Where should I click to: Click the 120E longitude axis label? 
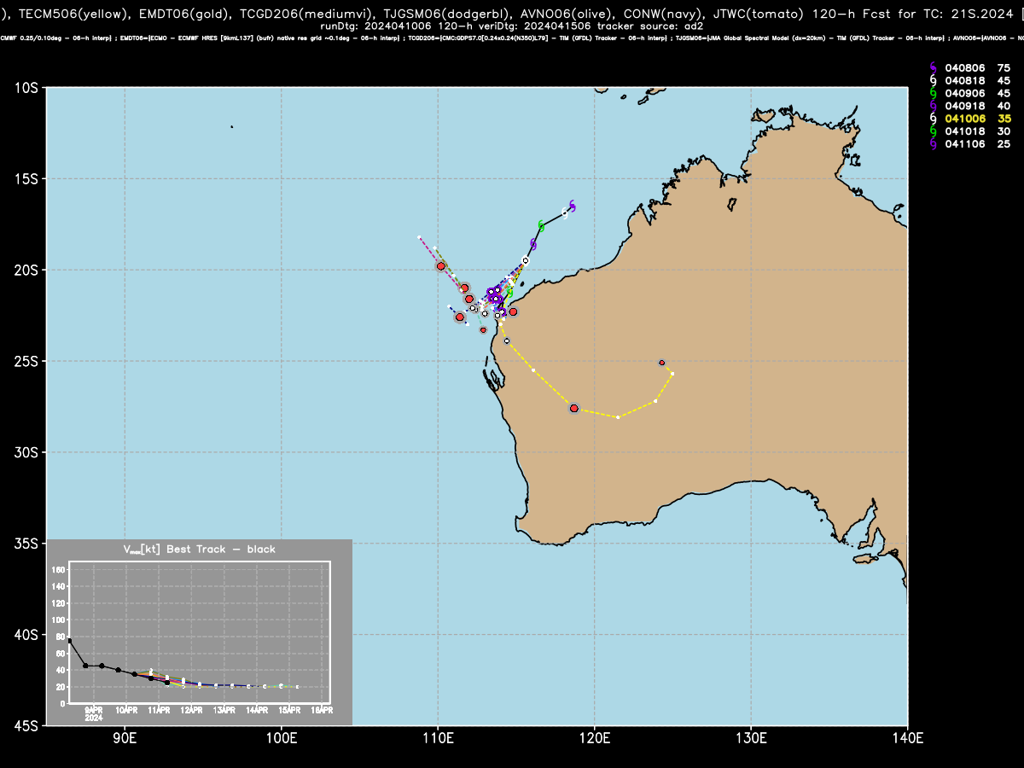pos(594,737)
